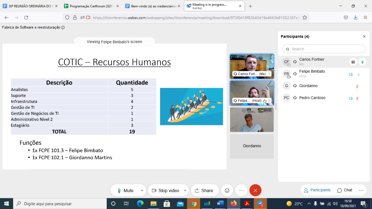Open the Firefox application menu hamburger icon
Screen dimensions: 372x209
(x=366, y=17)
